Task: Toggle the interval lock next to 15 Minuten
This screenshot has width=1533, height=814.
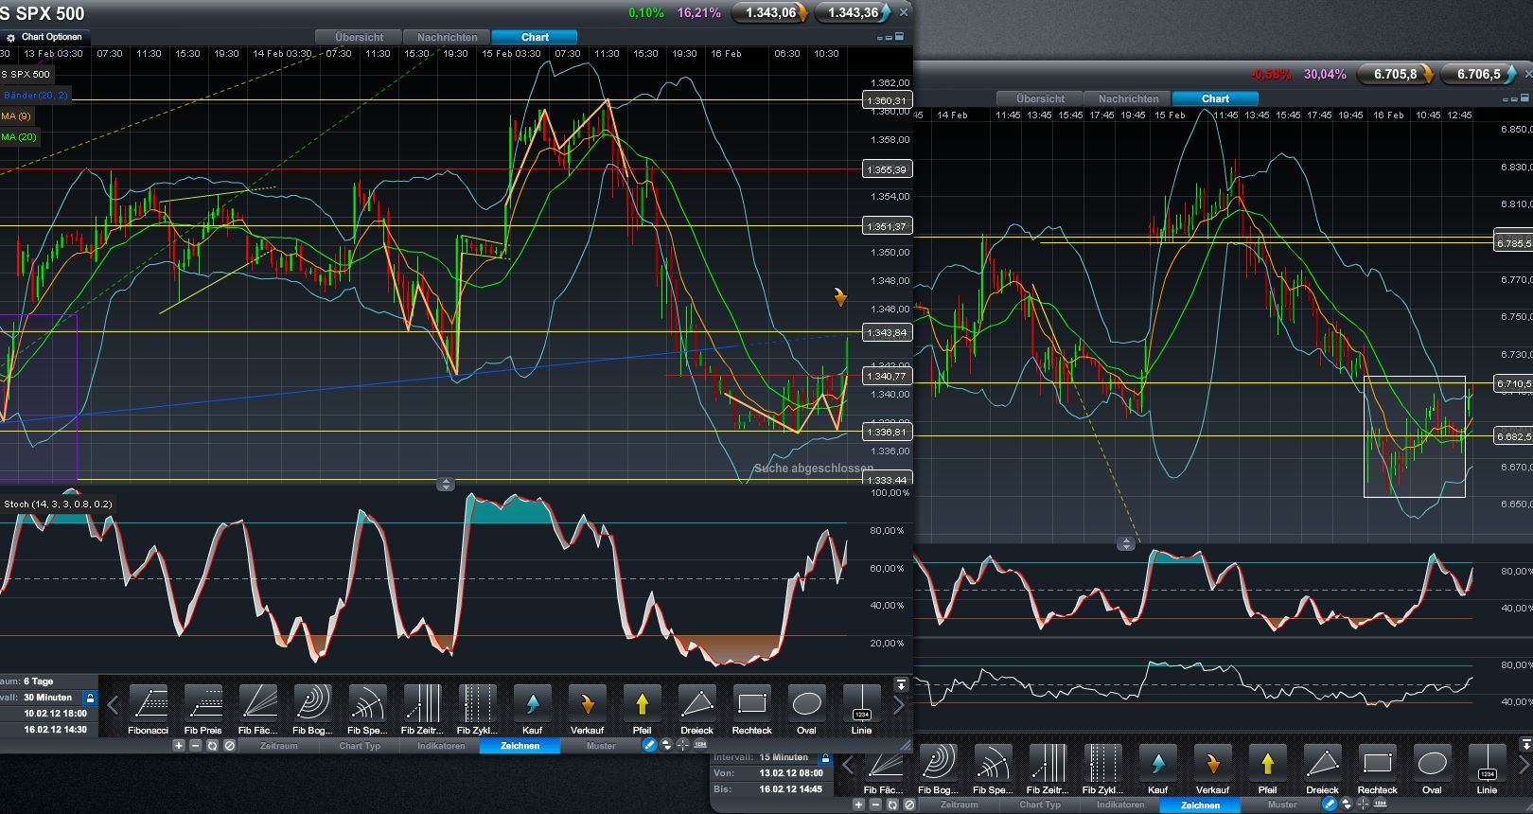Action: [825, 758]
